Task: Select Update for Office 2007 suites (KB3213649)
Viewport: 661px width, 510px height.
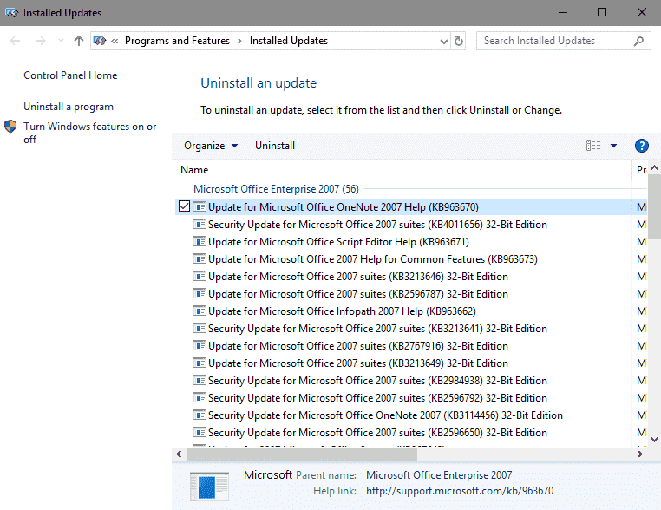Action: pos(358,363)
